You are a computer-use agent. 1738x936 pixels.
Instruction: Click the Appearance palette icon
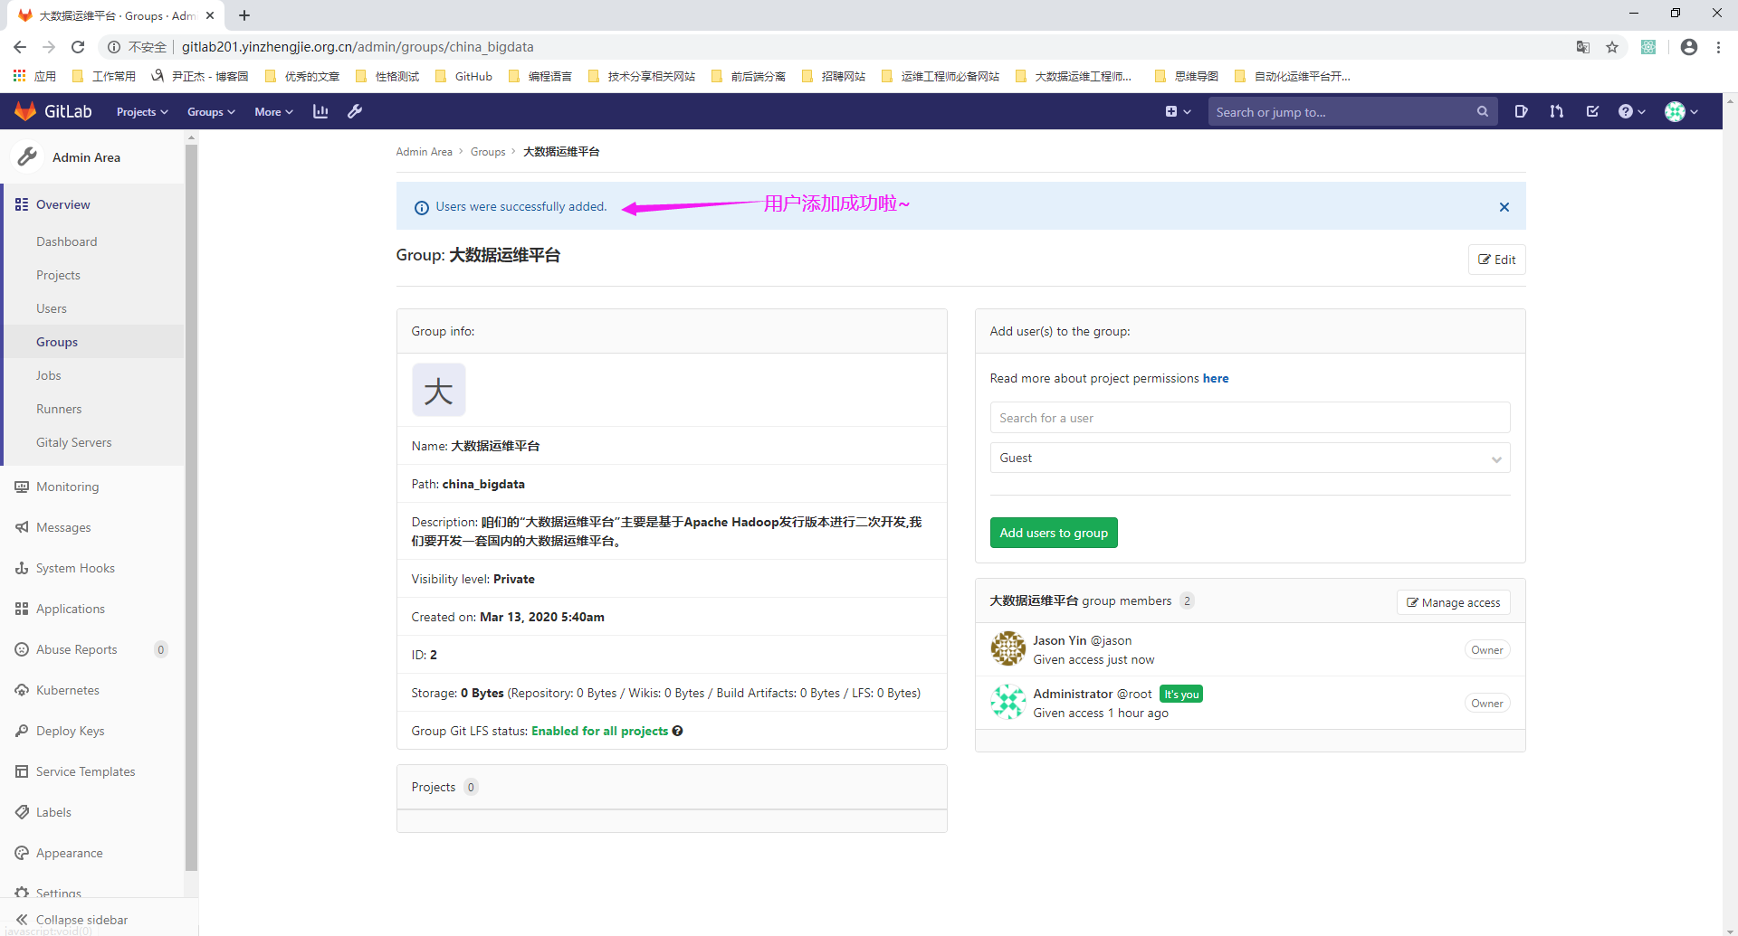tap(22, 853)
